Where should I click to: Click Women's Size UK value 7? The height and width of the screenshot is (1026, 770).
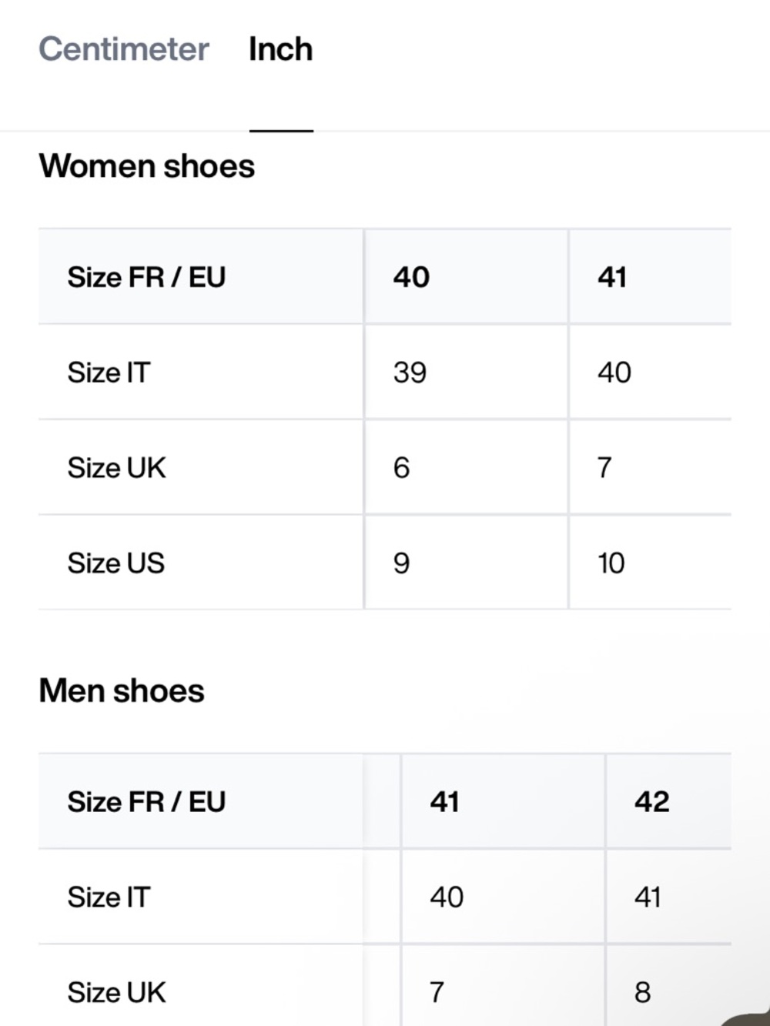point(604,468)
